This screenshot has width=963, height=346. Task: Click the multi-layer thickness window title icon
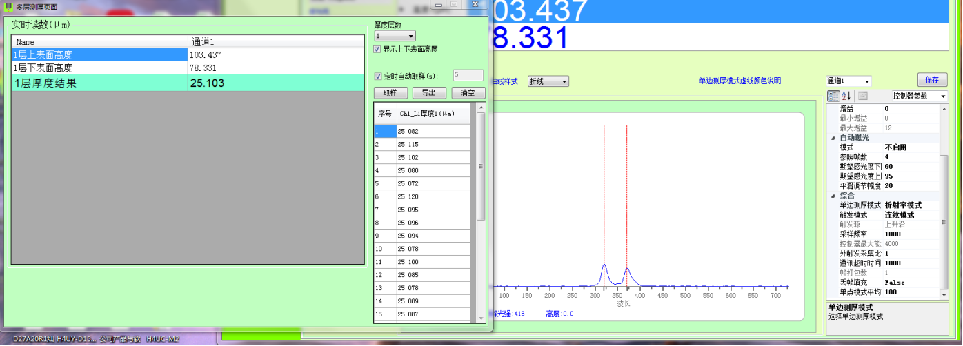[8, 6]
